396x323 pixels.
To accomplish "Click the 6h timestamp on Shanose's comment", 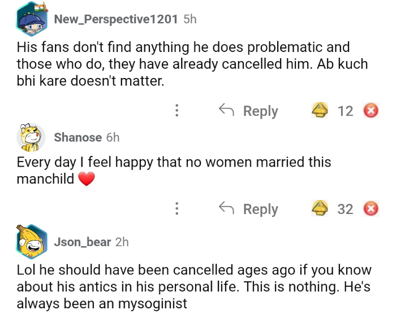I will (113, 137).
